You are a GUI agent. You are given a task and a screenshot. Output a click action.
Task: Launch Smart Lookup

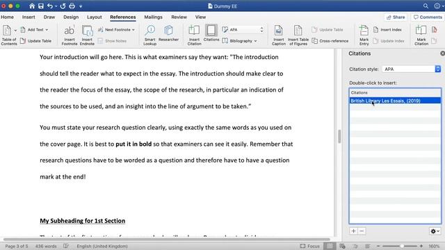pos(150,35)
